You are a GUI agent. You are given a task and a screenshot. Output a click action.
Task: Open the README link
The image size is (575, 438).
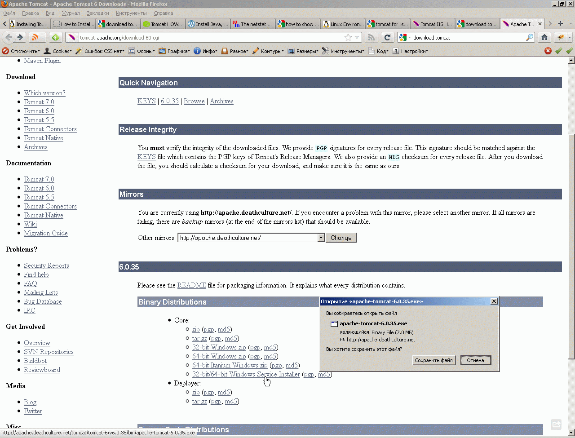pos(192,285)
